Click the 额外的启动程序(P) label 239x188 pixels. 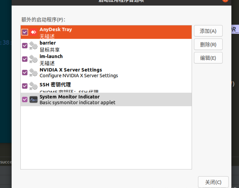(43, 20)
